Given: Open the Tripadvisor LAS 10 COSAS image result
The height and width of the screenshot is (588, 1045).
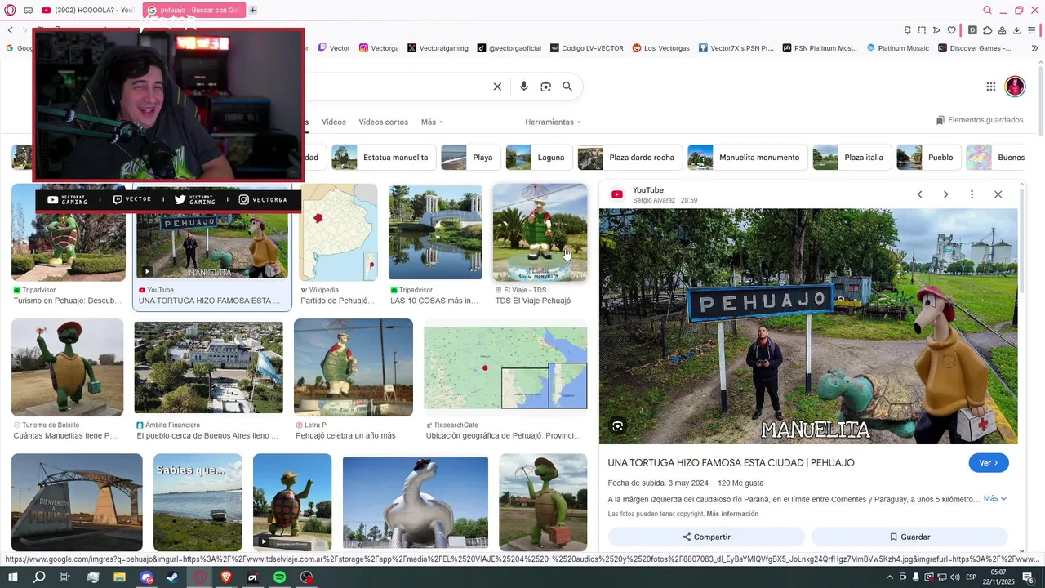Looking at the screenshot, I should [x=435, y=233].
